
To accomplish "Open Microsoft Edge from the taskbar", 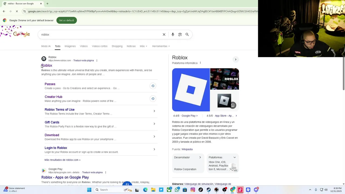I will [145, 190].
